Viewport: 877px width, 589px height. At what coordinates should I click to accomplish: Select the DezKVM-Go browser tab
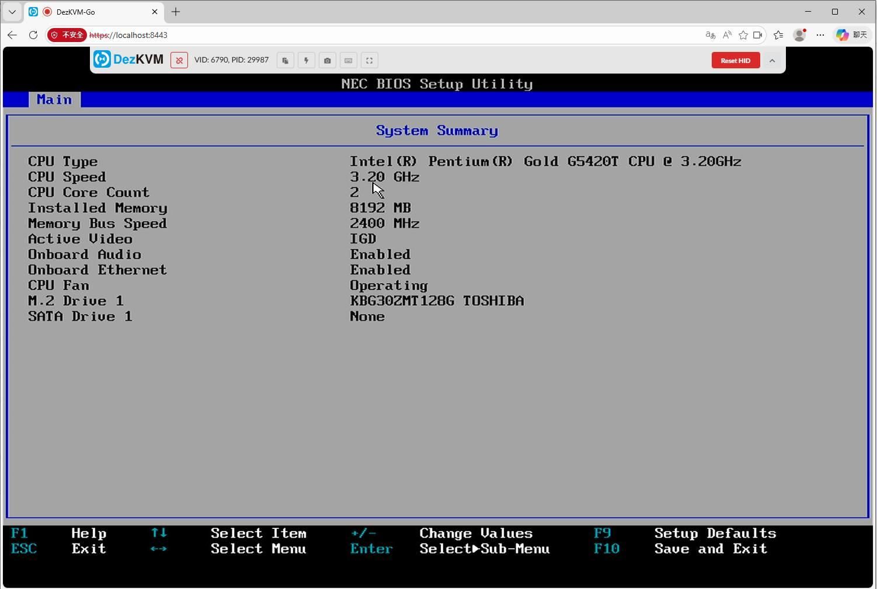[93, 12]
